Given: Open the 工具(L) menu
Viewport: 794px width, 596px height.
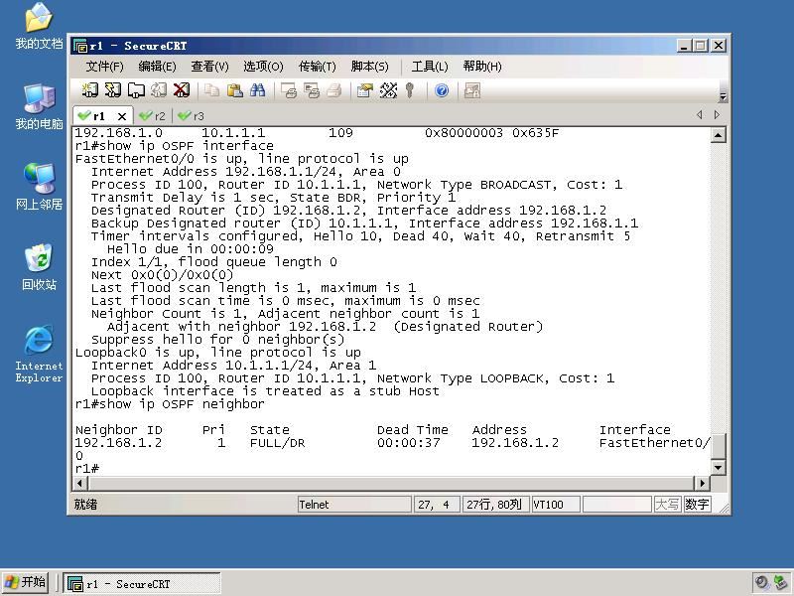Looking at the screenshot, I should [x=430, y=67].
